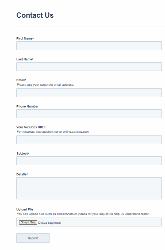Click the Phone Number label
This screenshot has width=165, height=250.
27,106
